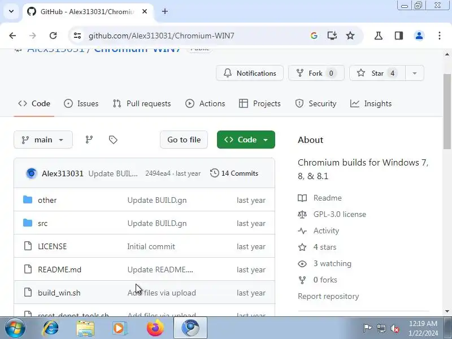The image size is (452, 339).
Task: Switch to the Code tab
Action: click(x=34, y=103)
